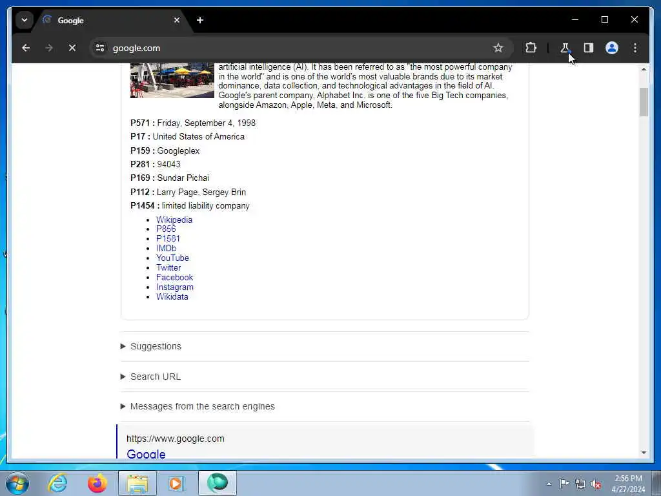Launch Firefox from the taskbar
The height and width of the screenshot is (496, 661).
coord(97,483)
